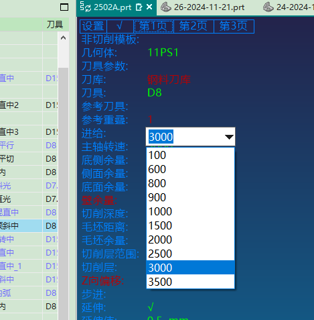This screenshot has height=320, width=314.
Task: Click the scroll up arrow in operation list
Action: coord(63,38)
